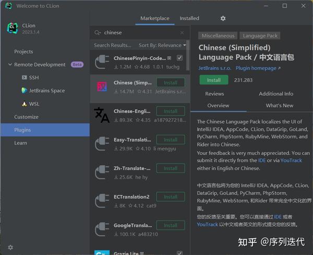The width and height of the screenshot is (313, 255).
Task: Install the ECTranslation2 plugin
Action: 171,197
